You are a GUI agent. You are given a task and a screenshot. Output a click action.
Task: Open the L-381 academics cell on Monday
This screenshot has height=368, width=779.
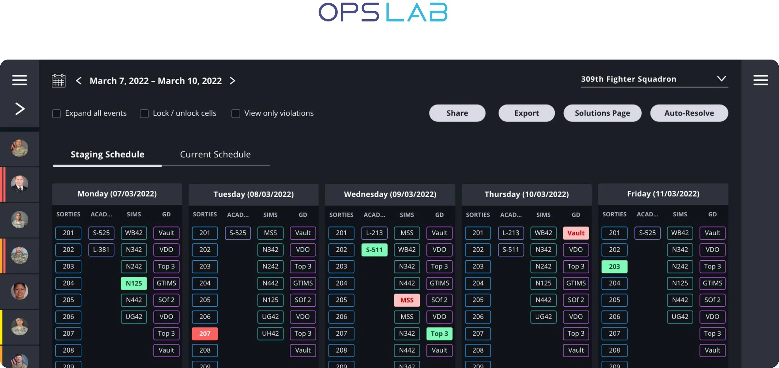pyautogui.click(x=101, y=250)
